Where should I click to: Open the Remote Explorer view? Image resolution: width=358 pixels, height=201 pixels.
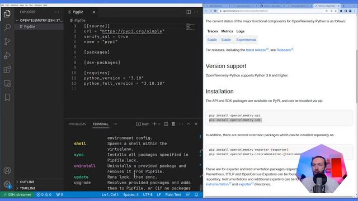pos(7,84)
